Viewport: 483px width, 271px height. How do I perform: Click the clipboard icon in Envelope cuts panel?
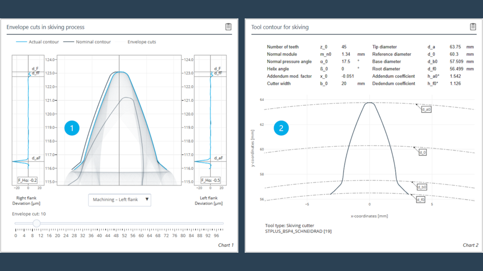[x=228, y=27]
